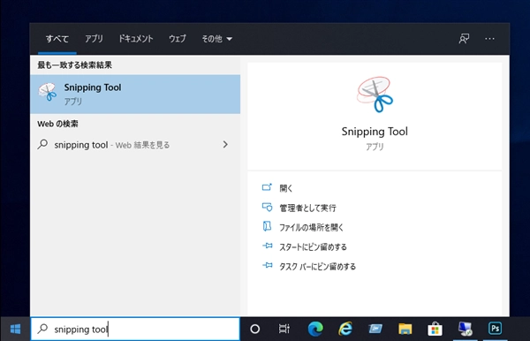This screenshot has width=530, height=341.
Task: Switch to the ドキュメント tab
Action: (135, 39)
